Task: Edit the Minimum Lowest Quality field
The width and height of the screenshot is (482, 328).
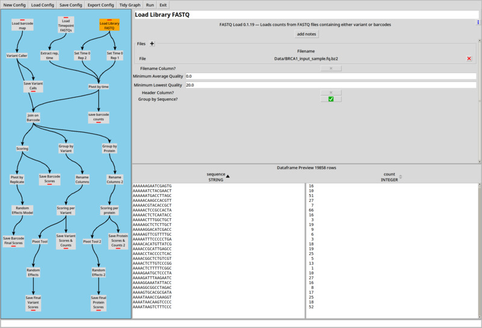Action: (331, 85)
